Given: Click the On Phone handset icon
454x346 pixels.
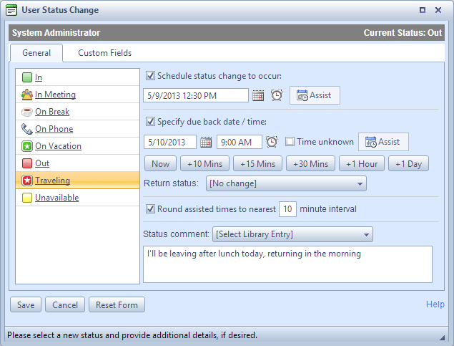Looking at the screenshot, I should click(x=27, y=129).
